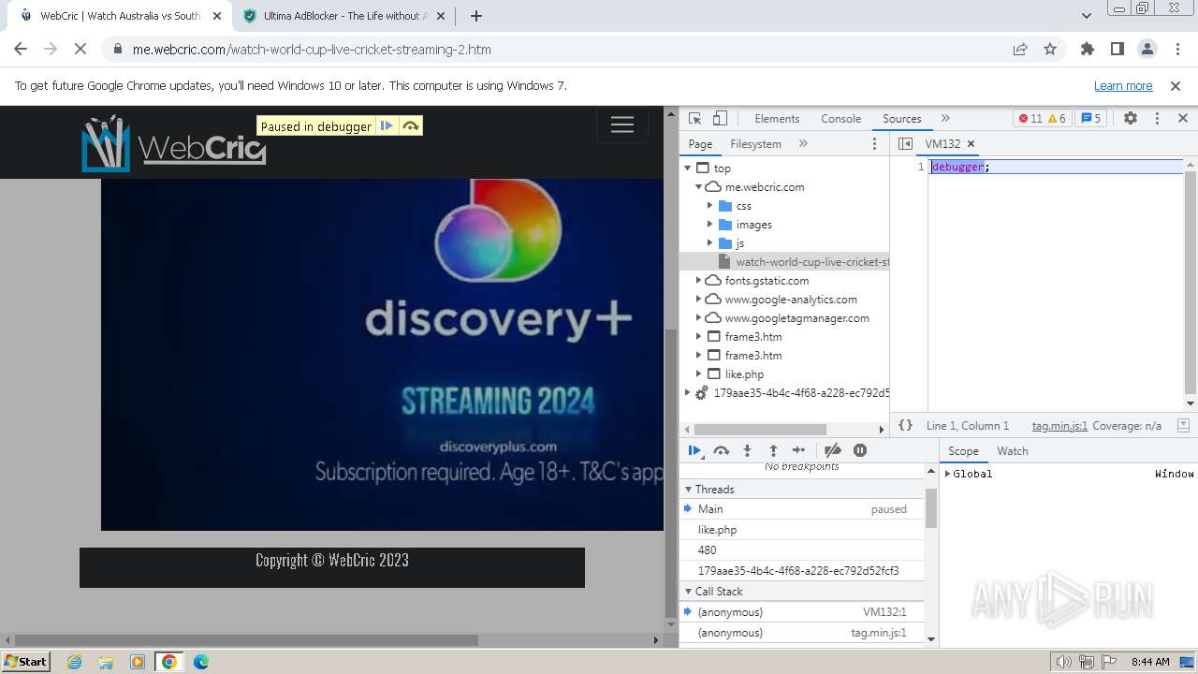Dismiss the Chrome update notification bar

(x=1176, y=85)
